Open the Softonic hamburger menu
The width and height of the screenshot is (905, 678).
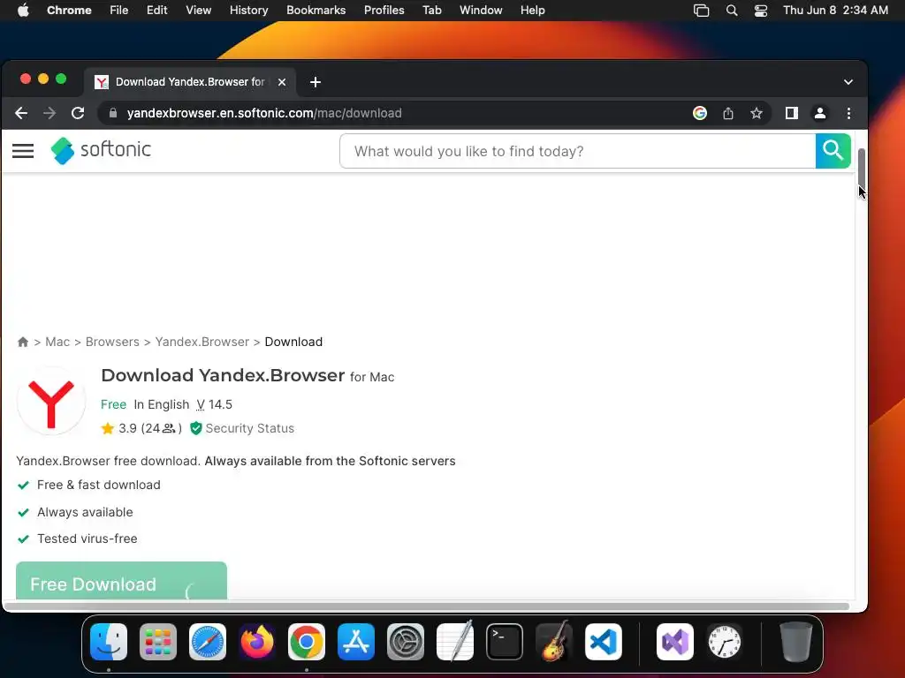(23, 151)
